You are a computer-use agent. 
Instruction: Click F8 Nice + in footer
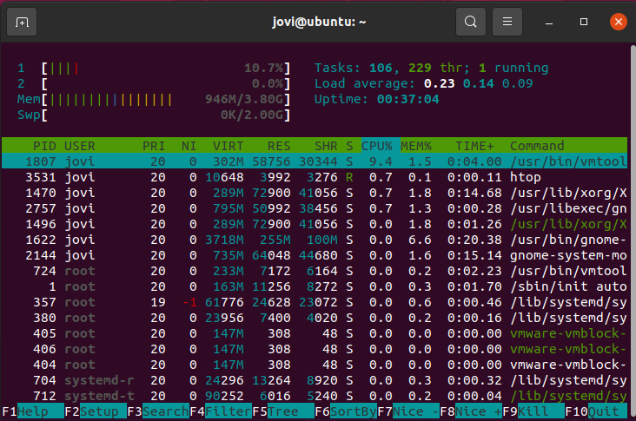click(471, 411)
